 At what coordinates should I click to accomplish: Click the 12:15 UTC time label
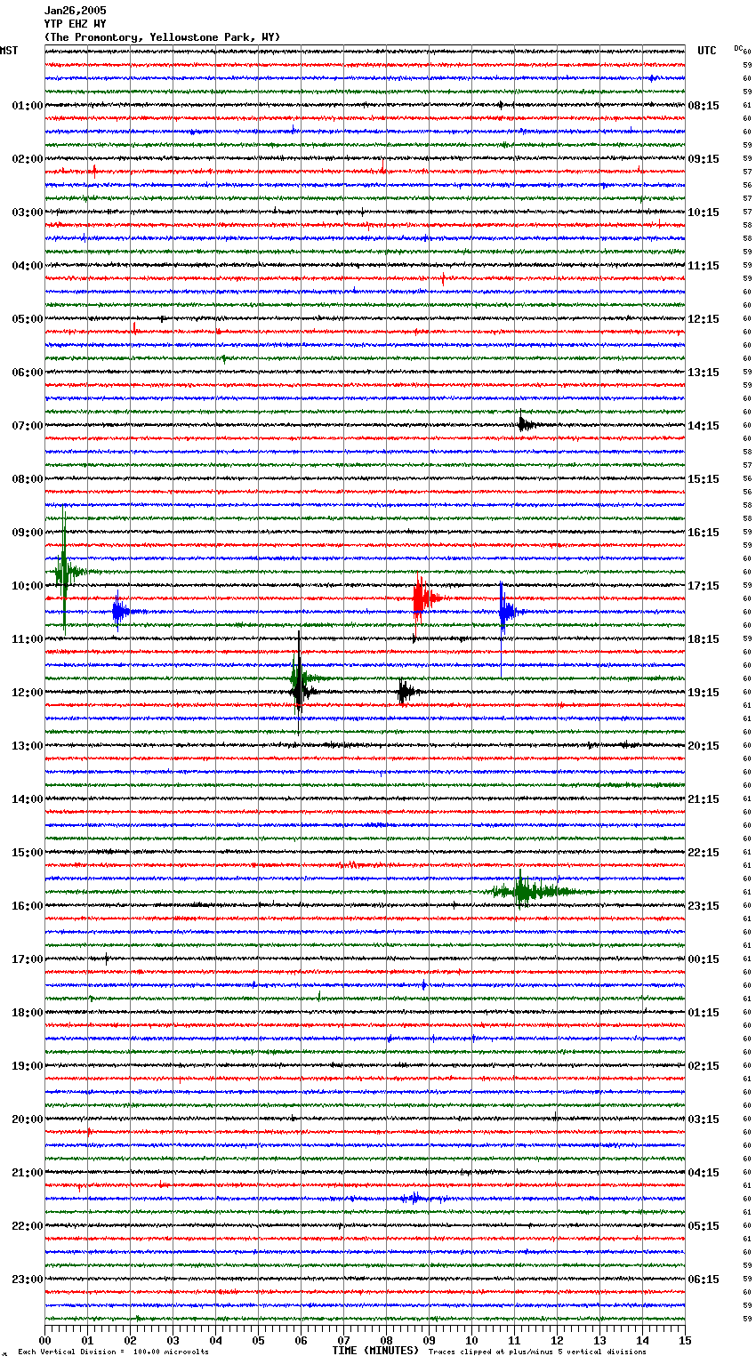coord(704,319)
